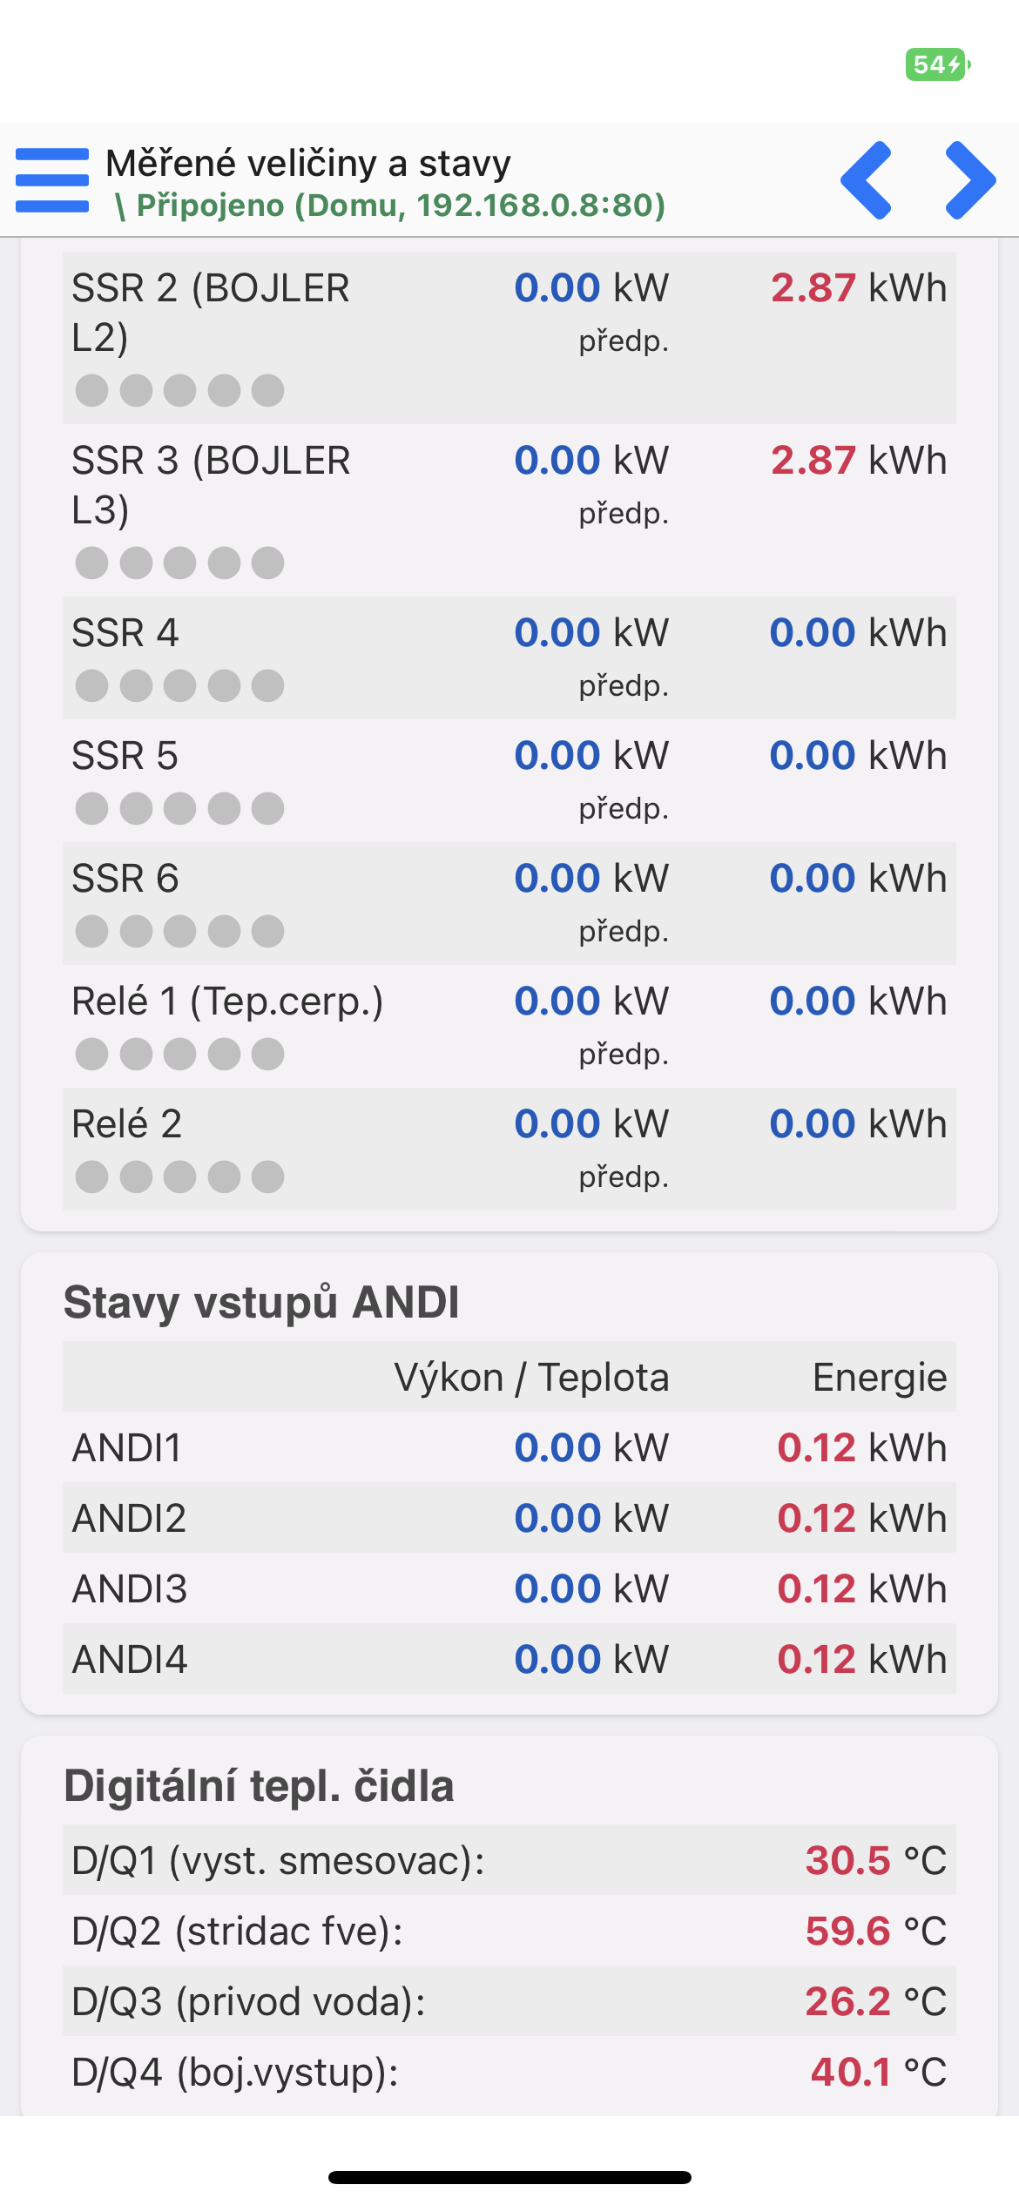Tap third dot under SSR 2 (BOJLER L2)

(x=179, y=391)
